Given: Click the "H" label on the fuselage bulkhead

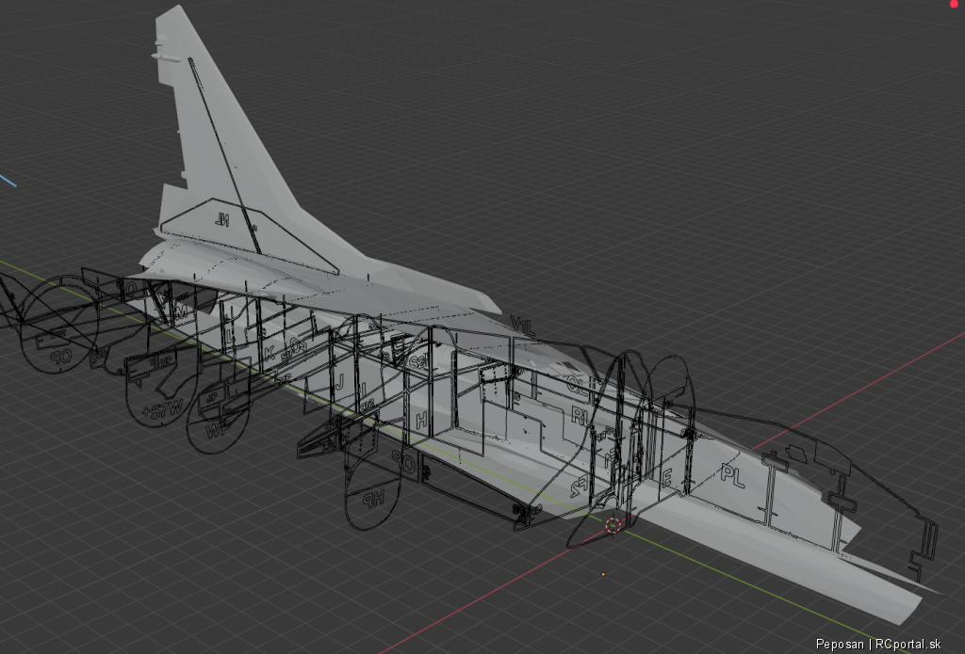Looking at the screenshot, I should pos(421,421).
